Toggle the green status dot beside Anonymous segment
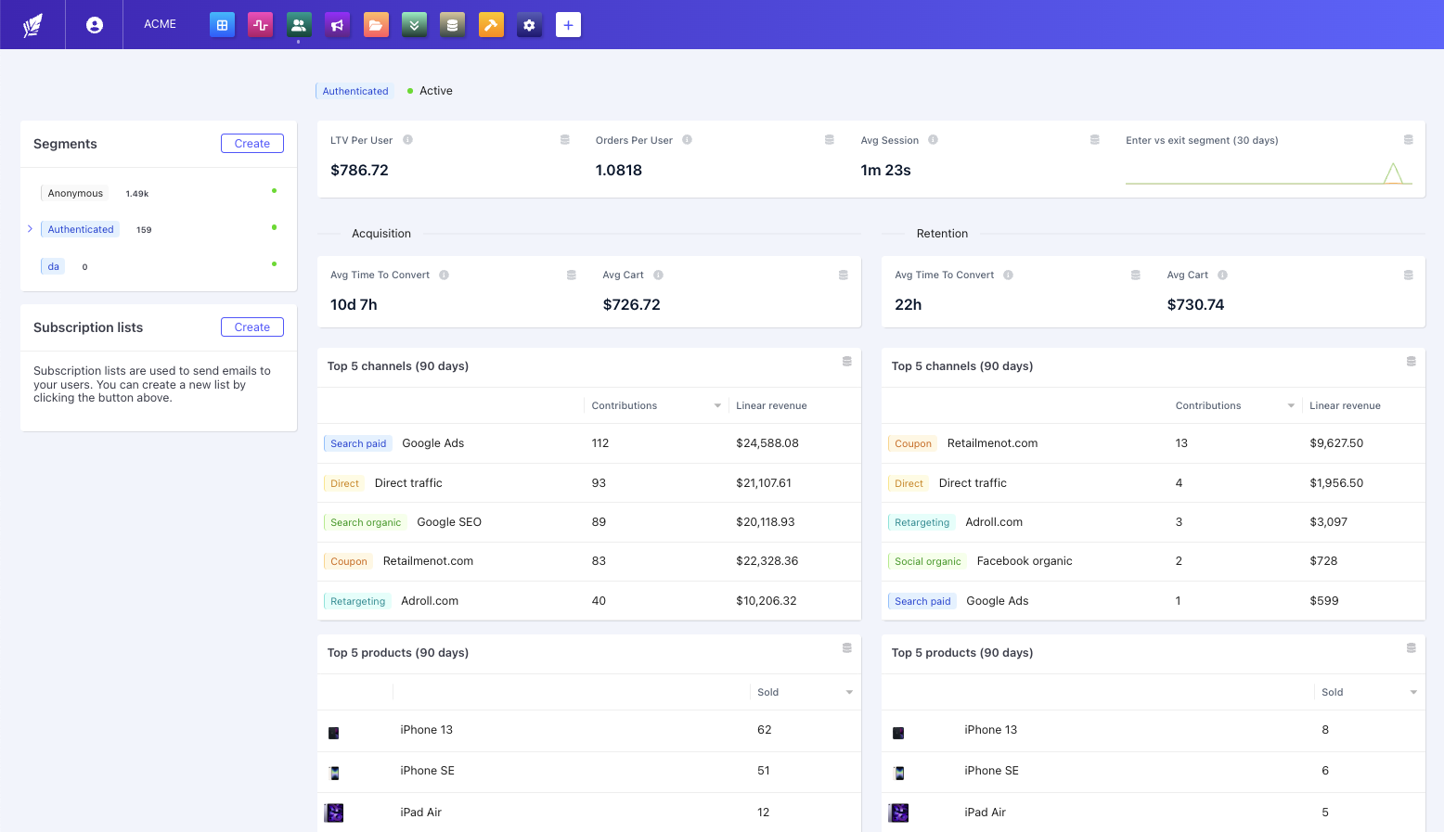1444x832 pixels. pyautogui.click(x=274, y=190)
